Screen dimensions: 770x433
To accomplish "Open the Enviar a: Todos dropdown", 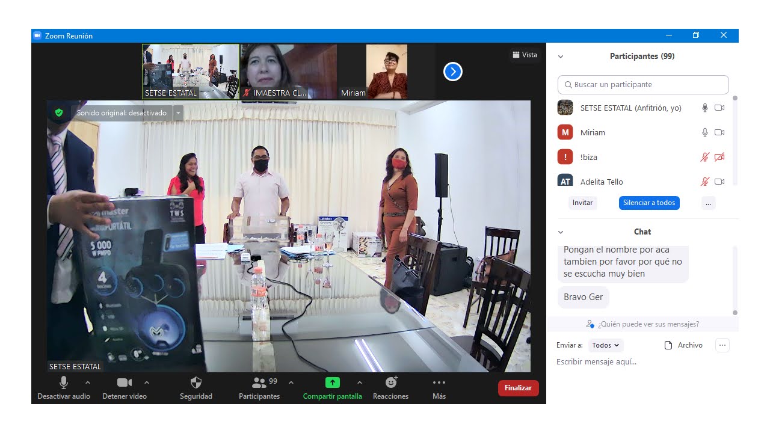I will click(x=606, y=345).
